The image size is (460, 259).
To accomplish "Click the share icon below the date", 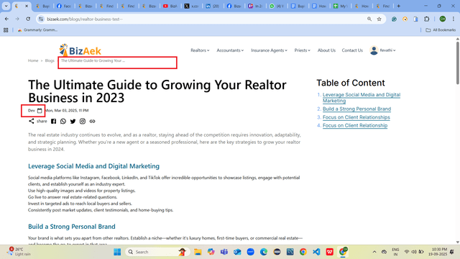I will point(32,121).
